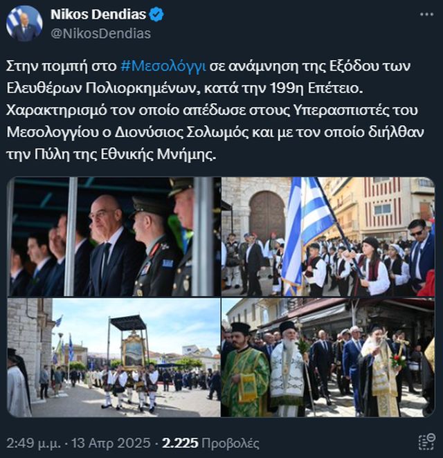
Task: Open photo of priests in procession
Action: pyautogui.click(x=328, y=357)
